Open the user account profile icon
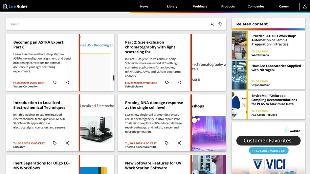This screenshot has height=174, width=310. 305,6
